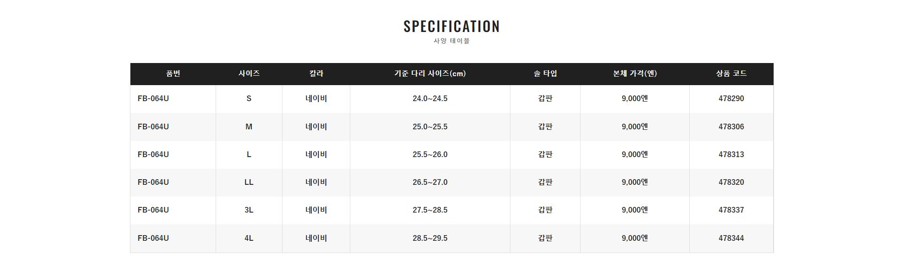Select product code 478320
The width and height of the screenshot is (904, 277).
[731, 182]
